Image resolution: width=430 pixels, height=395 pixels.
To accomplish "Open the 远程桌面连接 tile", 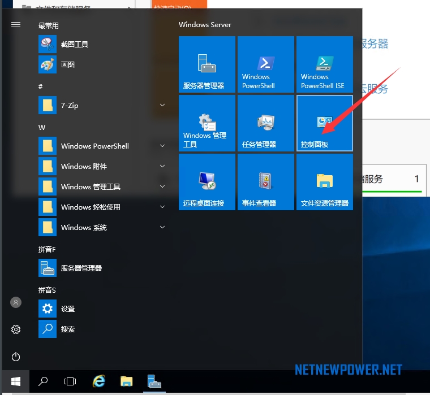I will point(207,182).
